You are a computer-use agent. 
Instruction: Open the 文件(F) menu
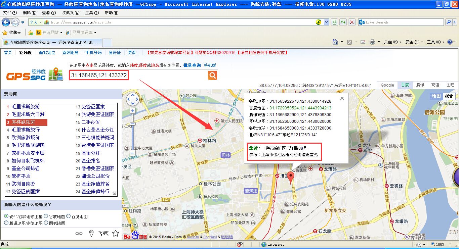pos(10,13)
